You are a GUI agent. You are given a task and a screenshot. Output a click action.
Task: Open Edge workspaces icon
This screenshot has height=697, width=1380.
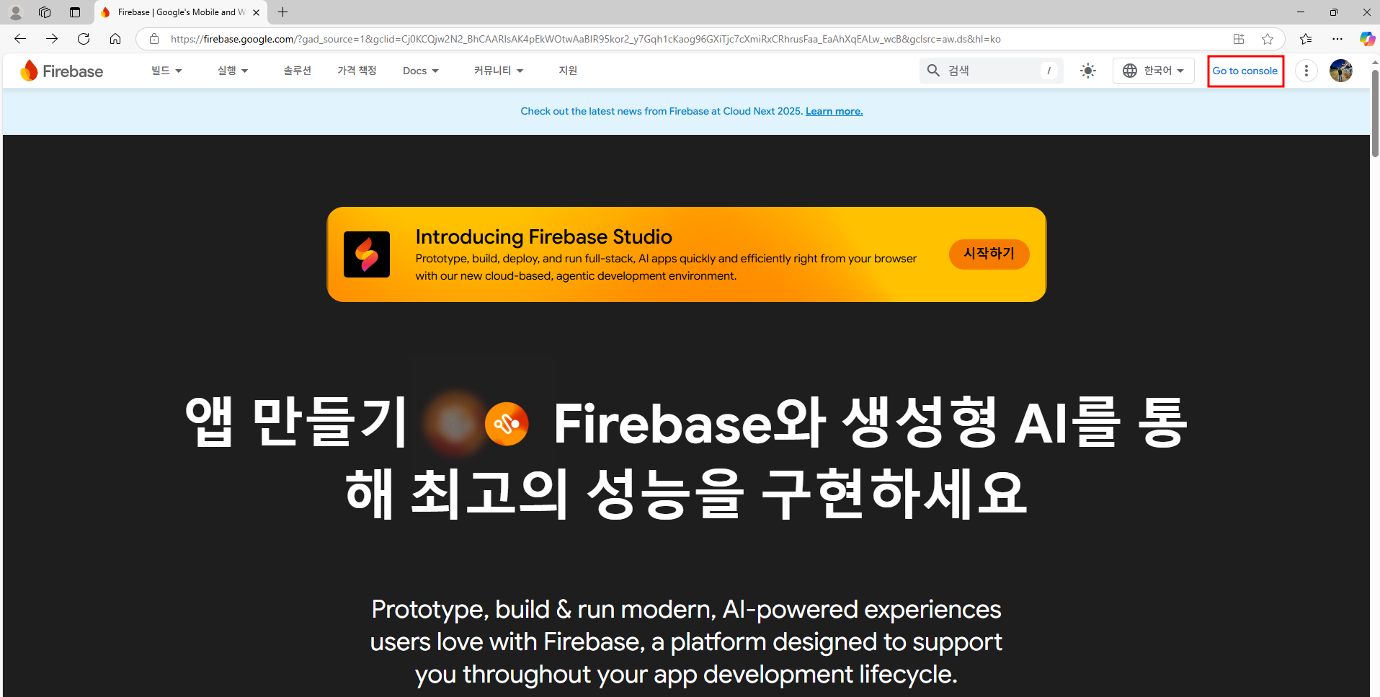point(45,12)
